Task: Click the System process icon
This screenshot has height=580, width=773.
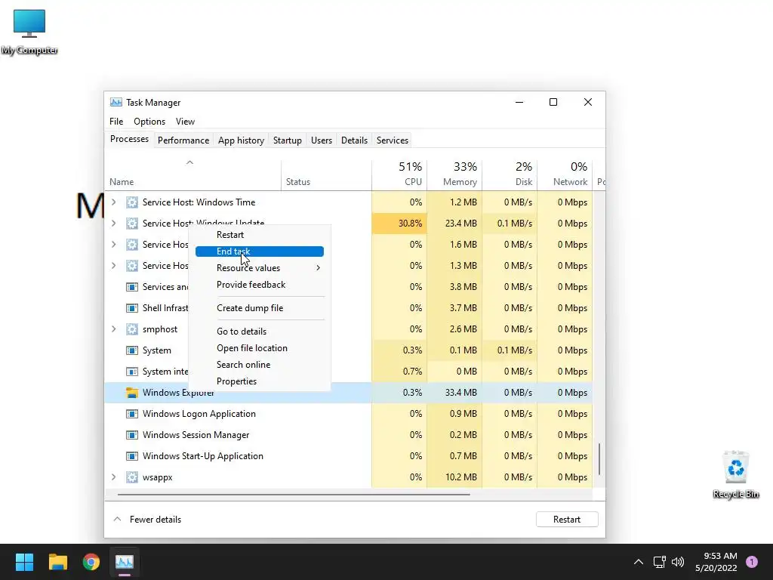Action: click(x=131, y=350)
